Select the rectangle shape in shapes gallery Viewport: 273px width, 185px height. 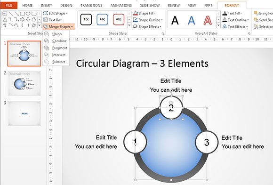[x=22, y=14]
